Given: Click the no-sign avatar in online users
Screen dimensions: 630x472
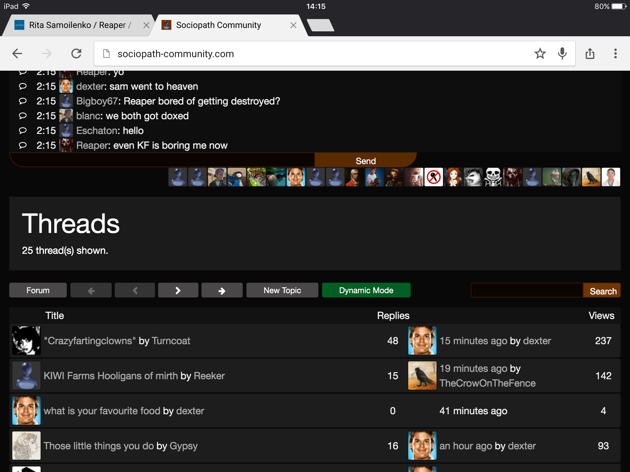Looking at the screenshot, I should click(434, 177).
